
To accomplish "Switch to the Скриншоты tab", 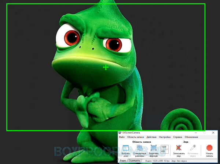I will (x=135, y=161).
